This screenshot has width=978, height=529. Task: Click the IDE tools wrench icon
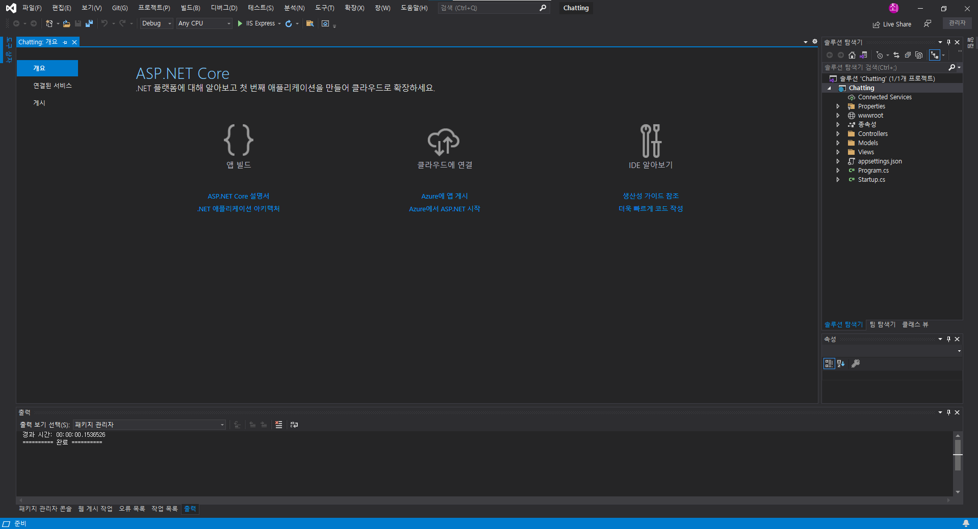651,141
